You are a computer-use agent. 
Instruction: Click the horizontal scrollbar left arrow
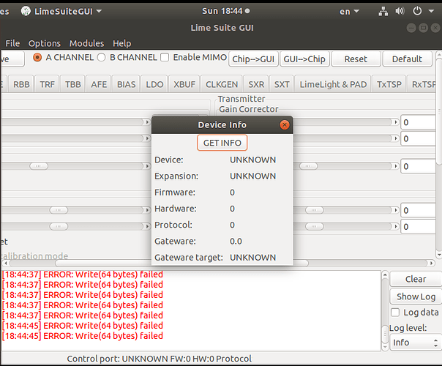pos(6,264)
